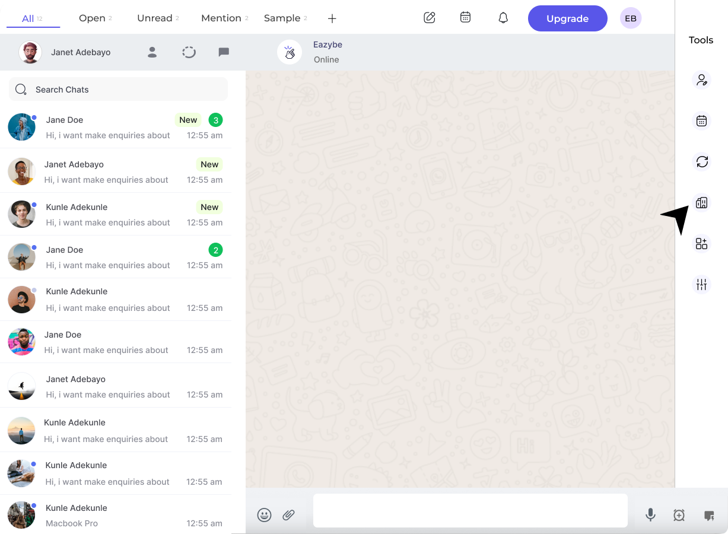Click the Online status text
Viewport: 728px width, 534px height.
326,59
